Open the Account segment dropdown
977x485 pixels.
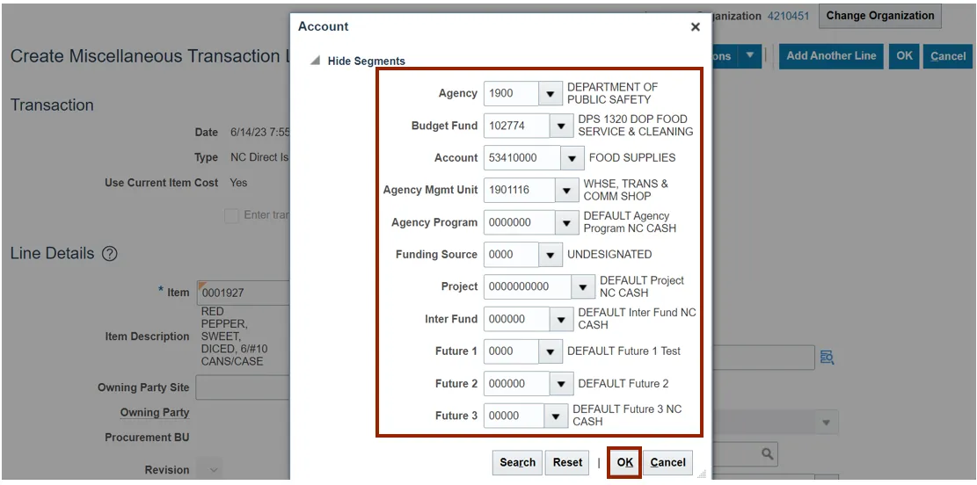tap(572, 158)
